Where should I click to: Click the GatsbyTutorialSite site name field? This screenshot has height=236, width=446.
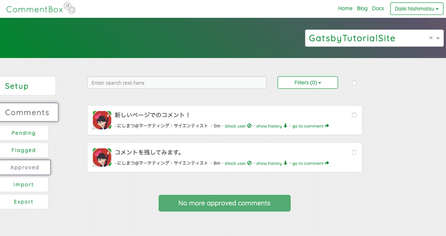(374, 38)
